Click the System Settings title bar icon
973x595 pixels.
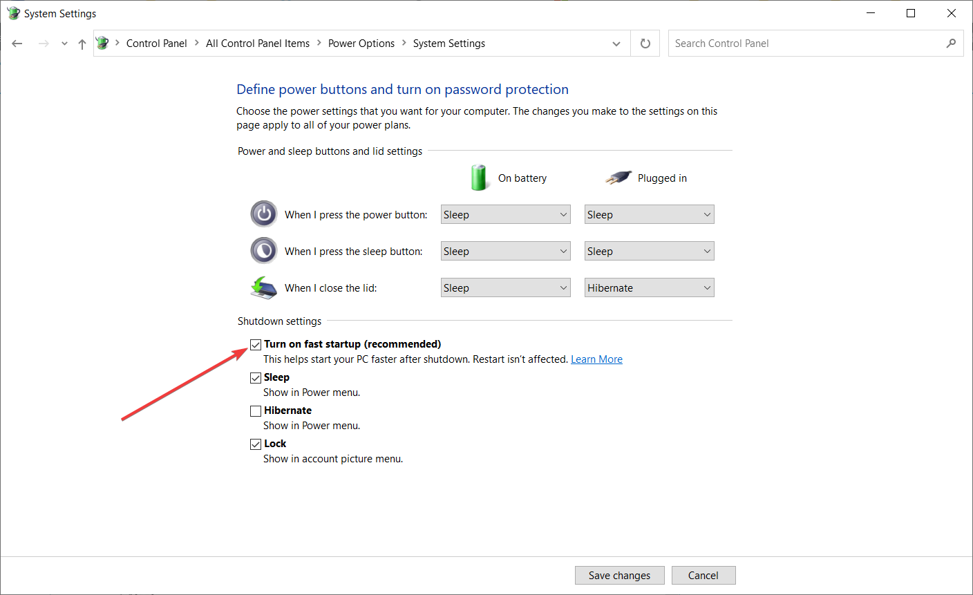(13, 13)
